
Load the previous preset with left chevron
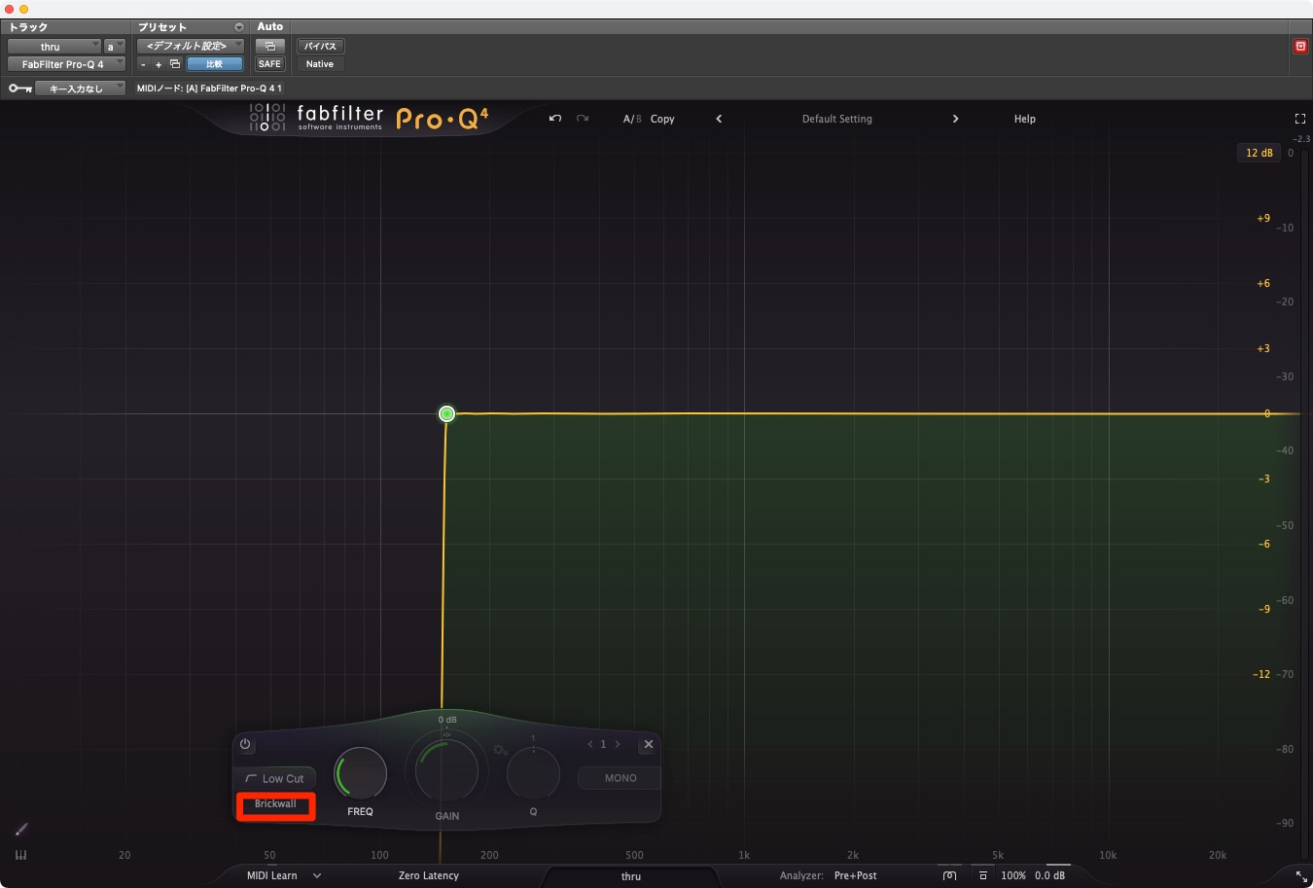[x=719, y=119]
